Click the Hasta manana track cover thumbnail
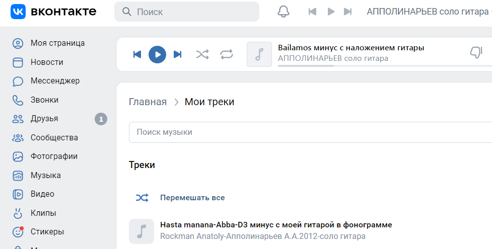Viewport: 492px width, 249px height. coord(142,231)
